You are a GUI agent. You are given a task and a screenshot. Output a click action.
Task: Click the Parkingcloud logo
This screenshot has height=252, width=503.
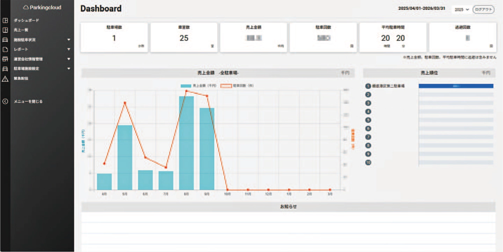click(x=42, y=7)
